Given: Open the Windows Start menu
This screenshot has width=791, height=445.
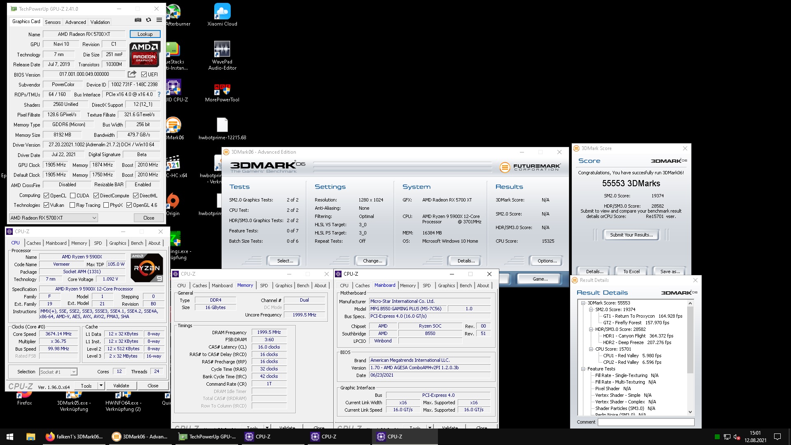Looking at the screenshot, I should pyautogui.click(x=10, y=437).
